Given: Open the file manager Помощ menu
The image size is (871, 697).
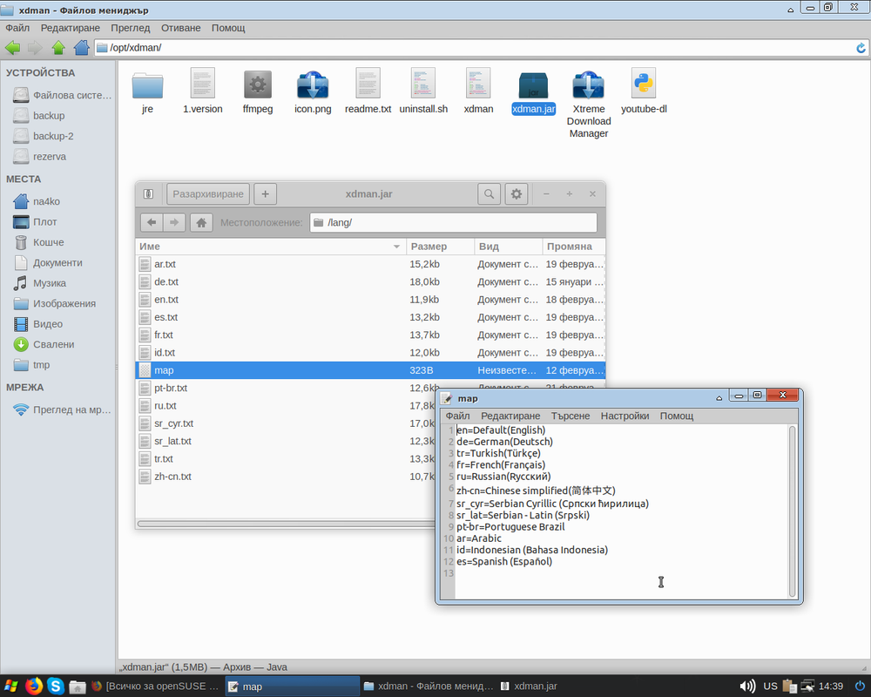Looking at the screenshot, I should click(x=227, y=28).
